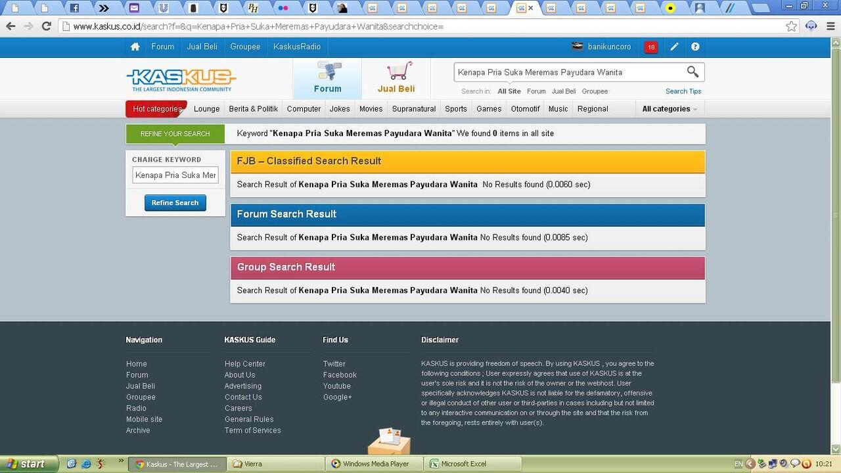Set search scope to Forum
The image size is (841, 473).
coord(536,91)
